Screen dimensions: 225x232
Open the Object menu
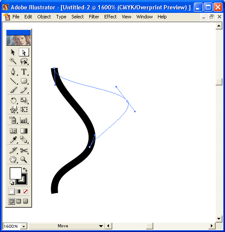[44, 17]
